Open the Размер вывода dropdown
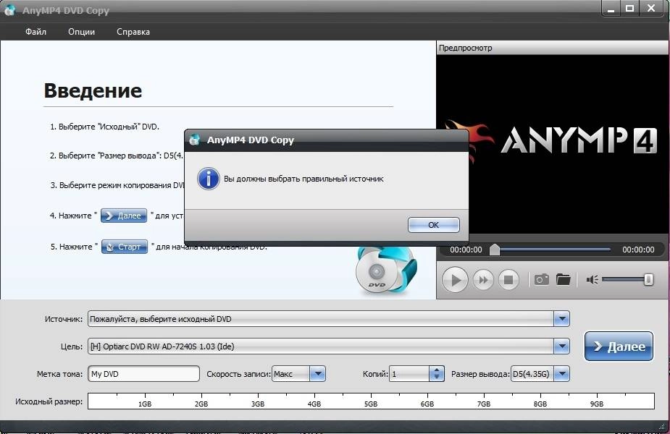 point(562,374)
